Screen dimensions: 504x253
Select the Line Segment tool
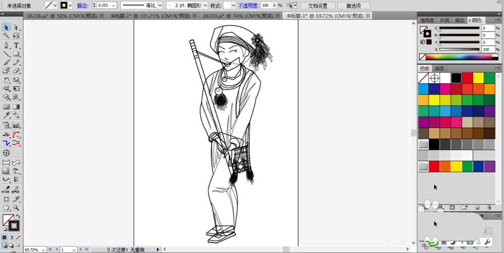coord(6,53)
